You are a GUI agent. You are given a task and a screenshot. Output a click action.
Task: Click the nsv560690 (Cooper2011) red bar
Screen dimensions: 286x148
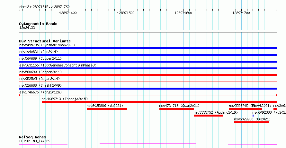[148, 75]
